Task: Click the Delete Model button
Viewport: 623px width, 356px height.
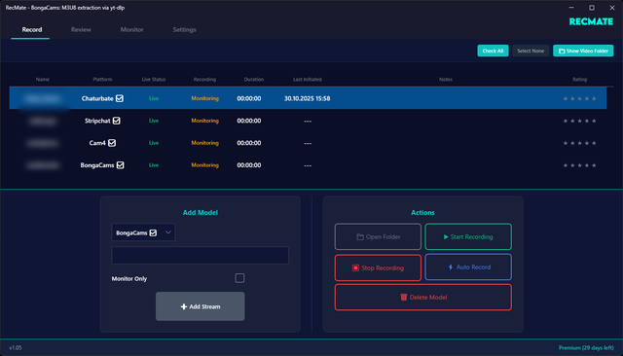Action: [423, 298]
